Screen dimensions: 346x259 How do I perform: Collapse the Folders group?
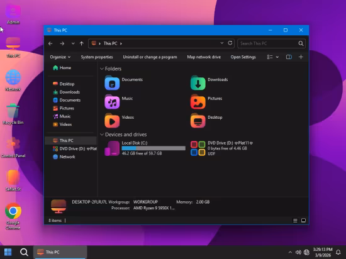pos(102,69)
